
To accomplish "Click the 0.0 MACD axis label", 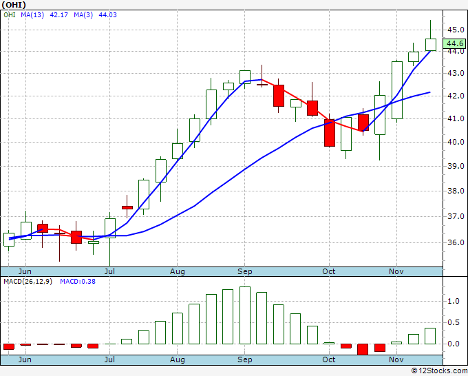I will pyautogui.click(x=454, y=344).
